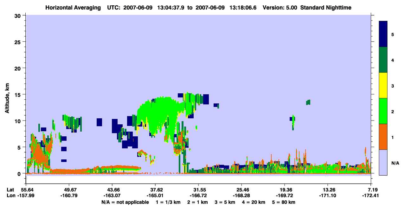
Task: Click the bright green colorbar segment labeled 2
Action: pyautogui.click(x=383, y=111)
